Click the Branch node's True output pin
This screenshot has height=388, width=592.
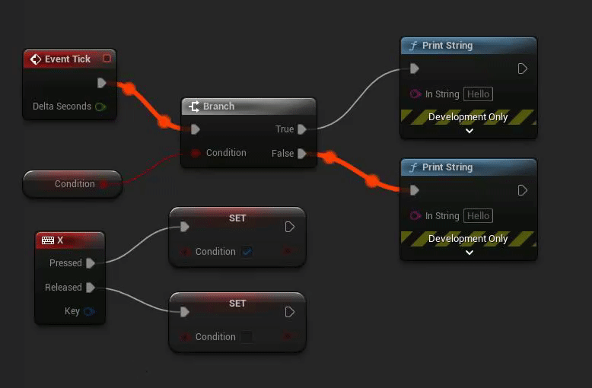point(301,129)
